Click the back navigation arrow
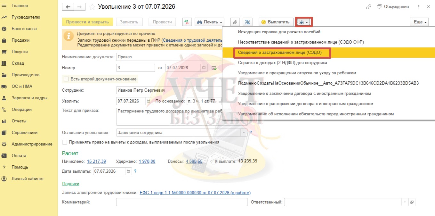The image size is (435, 216). (x=68, y=7)
